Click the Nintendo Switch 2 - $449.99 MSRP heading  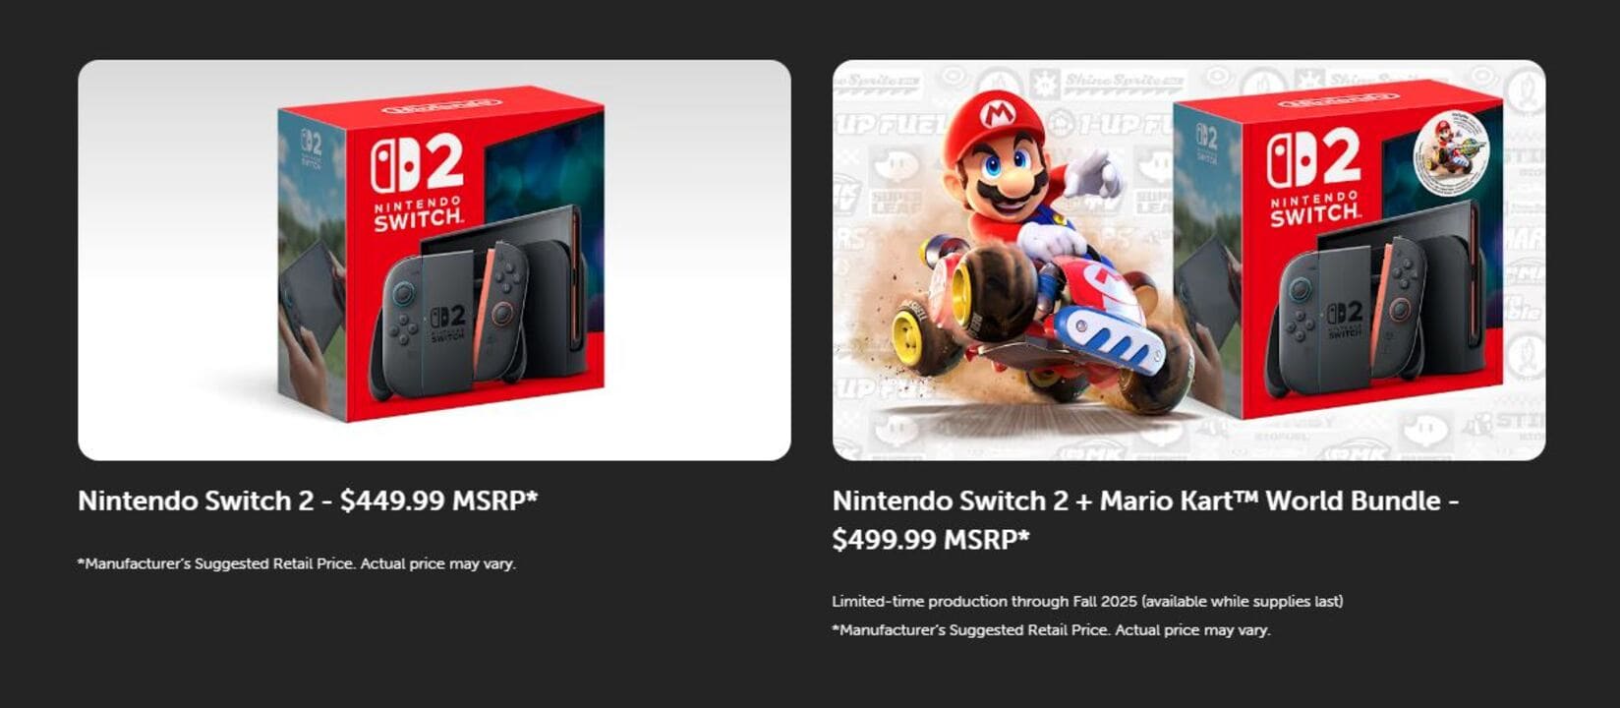point(308,501)
